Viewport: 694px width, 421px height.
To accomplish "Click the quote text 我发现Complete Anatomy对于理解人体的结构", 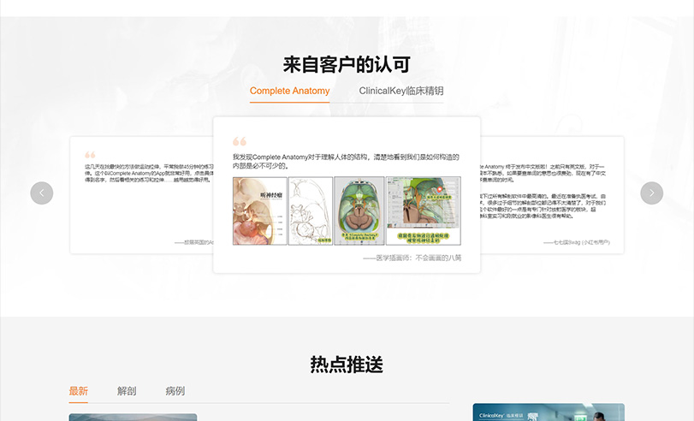I will (x=346, y=162).
